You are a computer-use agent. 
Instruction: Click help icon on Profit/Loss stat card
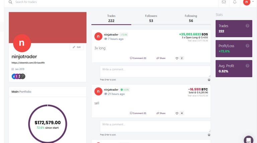click(x=247, y=46)
